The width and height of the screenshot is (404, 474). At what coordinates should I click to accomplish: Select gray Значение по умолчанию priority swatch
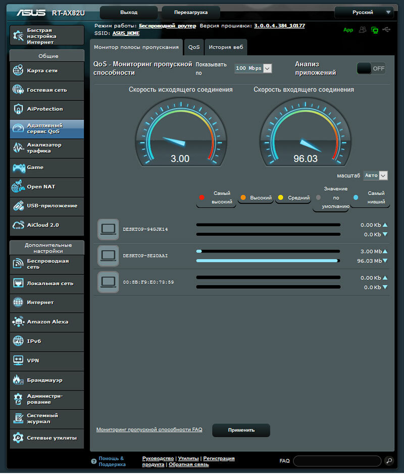(318, 197)
